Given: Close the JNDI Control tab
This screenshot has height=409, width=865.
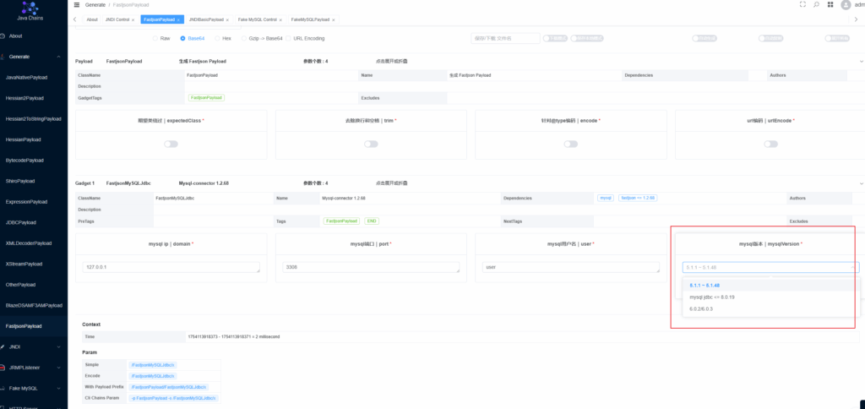Looking at the screenshot, I should click(133, 19).
